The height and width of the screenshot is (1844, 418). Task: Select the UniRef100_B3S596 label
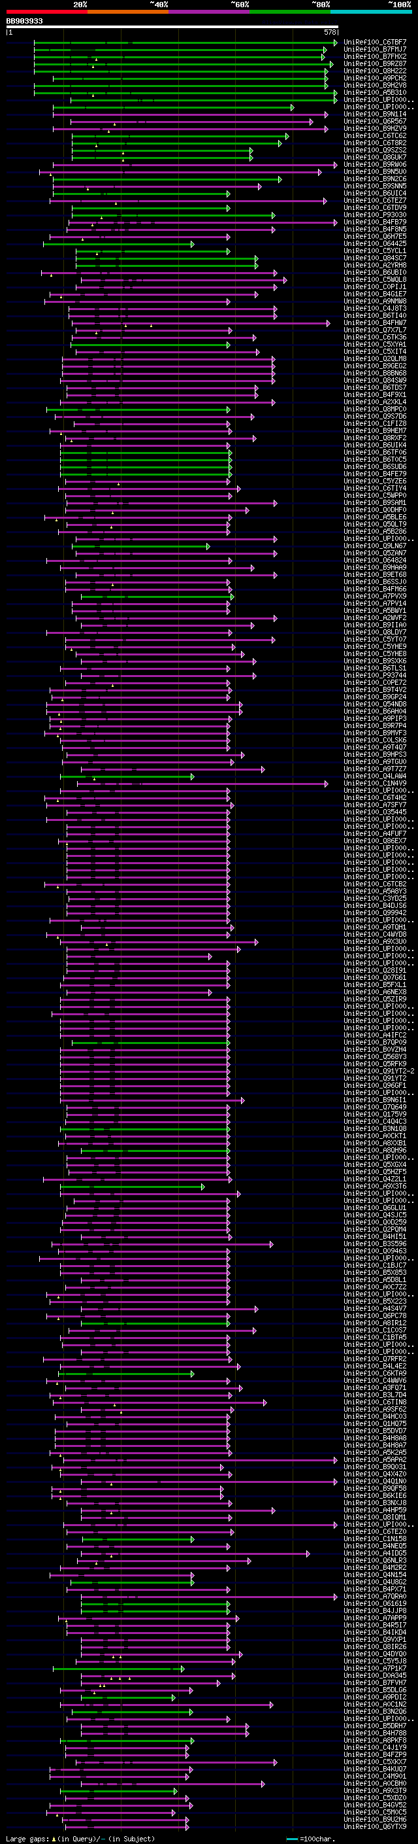tap(375, 1244)
